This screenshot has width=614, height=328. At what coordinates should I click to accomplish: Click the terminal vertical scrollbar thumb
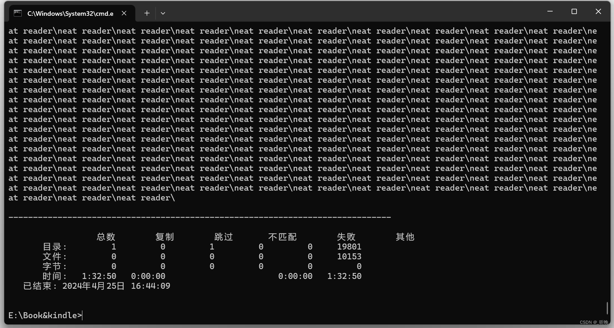tap(607, 308)
